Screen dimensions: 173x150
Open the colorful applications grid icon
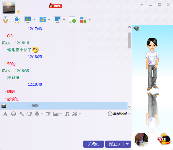(83, 20)
